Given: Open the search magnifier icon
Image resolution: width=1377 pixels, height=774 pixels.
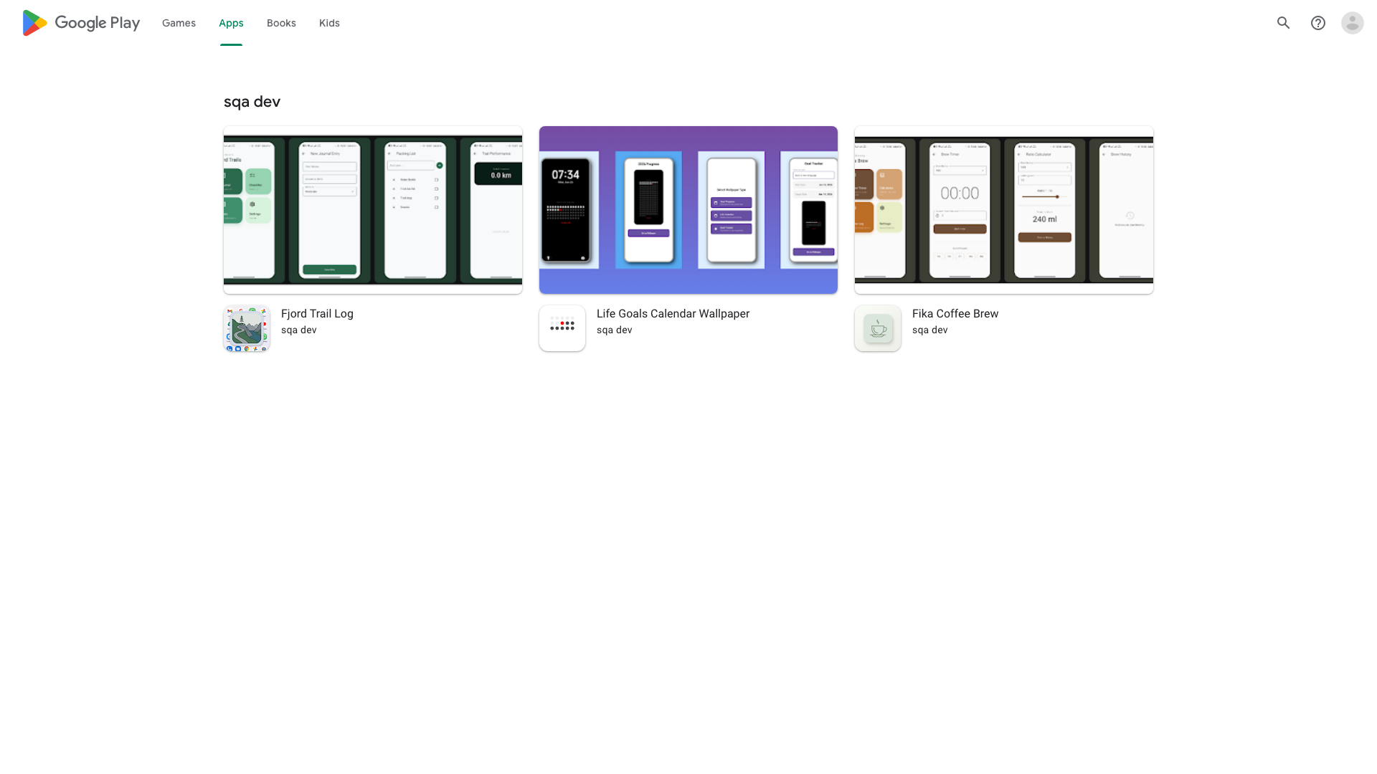Looking at the screenshot, I should (x=1283, y=23).
